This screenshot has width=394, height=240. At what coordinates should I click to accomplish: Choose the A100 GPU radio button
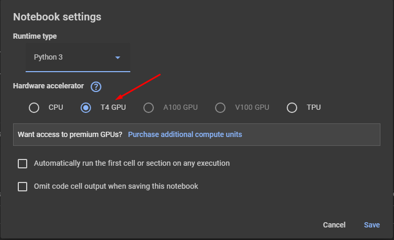click(x=149, y=108)
